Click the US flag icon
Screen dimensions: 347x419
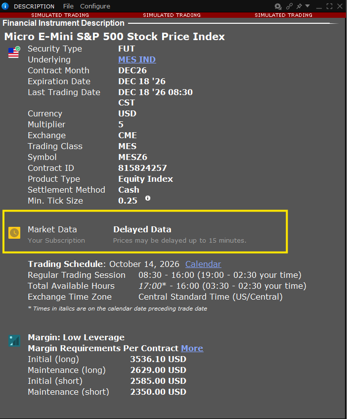pyautogui.click(x=14, y=52)
